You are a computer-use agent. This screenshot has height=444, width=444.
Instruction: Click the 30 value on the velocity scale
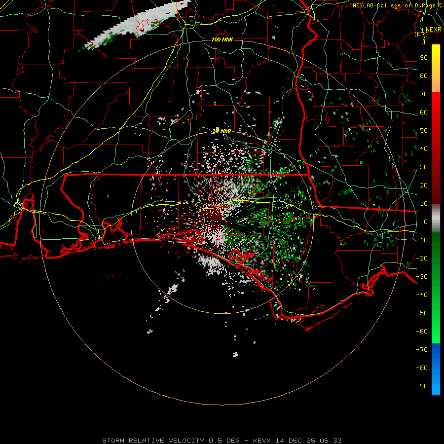[x=424, y=167]
